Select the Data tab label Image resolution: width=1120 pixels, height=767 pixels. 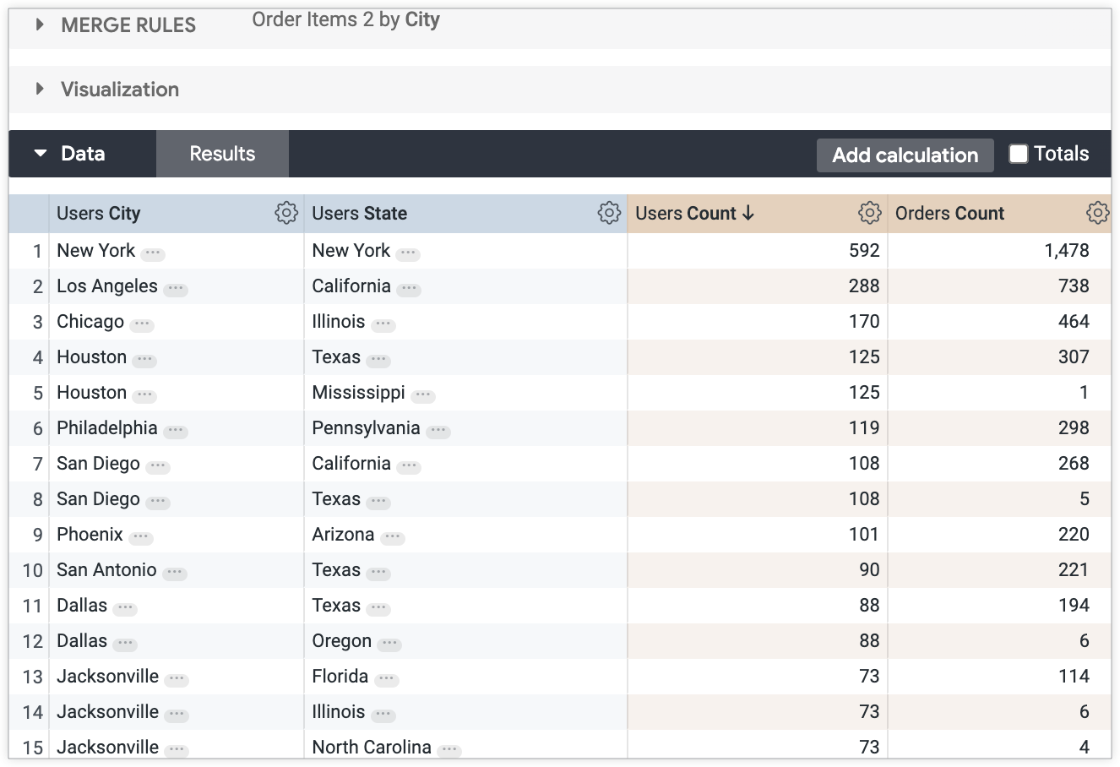pyautogui.click(x=82, y=153)
